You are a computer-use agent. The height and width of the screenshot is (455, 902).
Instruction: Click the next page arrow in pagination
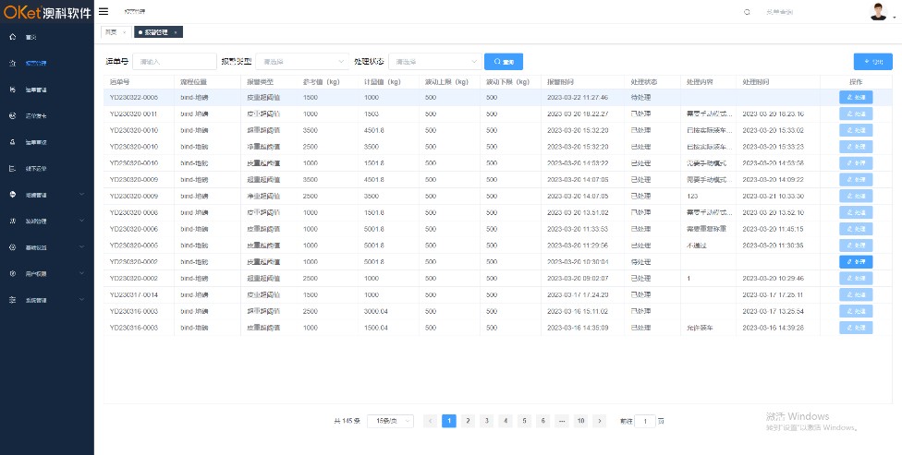pyautogui.click(x=601, y=421)
